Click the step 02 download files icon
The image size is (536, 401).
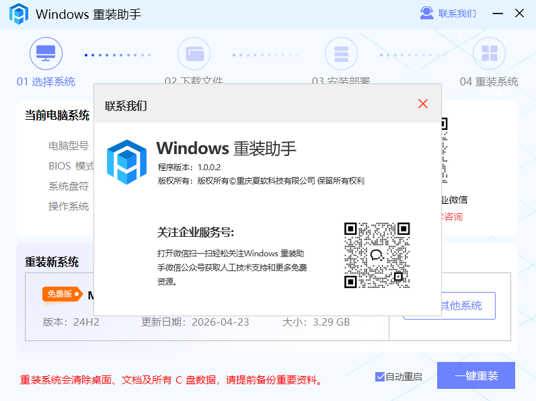(x=194, y=53)
